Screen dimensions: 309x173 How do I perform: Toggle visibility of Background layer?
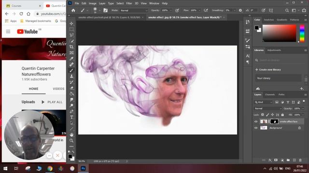[x=256, y=128]
